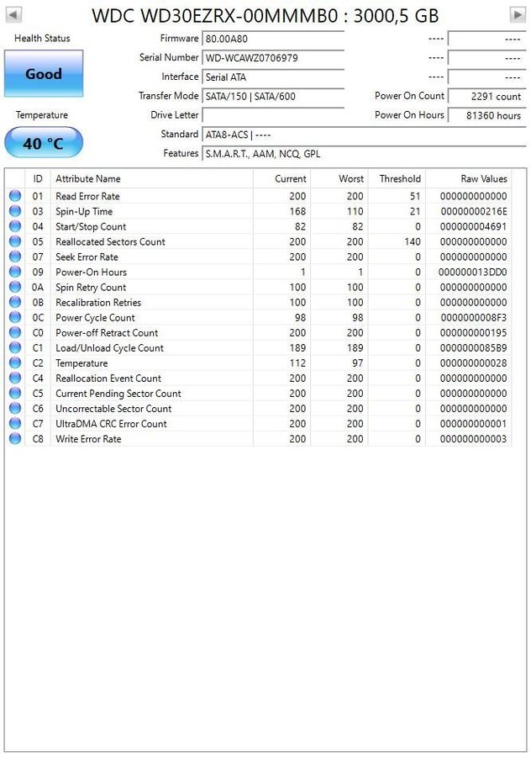531x757 pixels.
Task: Click status icon for Reallocated Sectors Count
Action: [15, 241]
